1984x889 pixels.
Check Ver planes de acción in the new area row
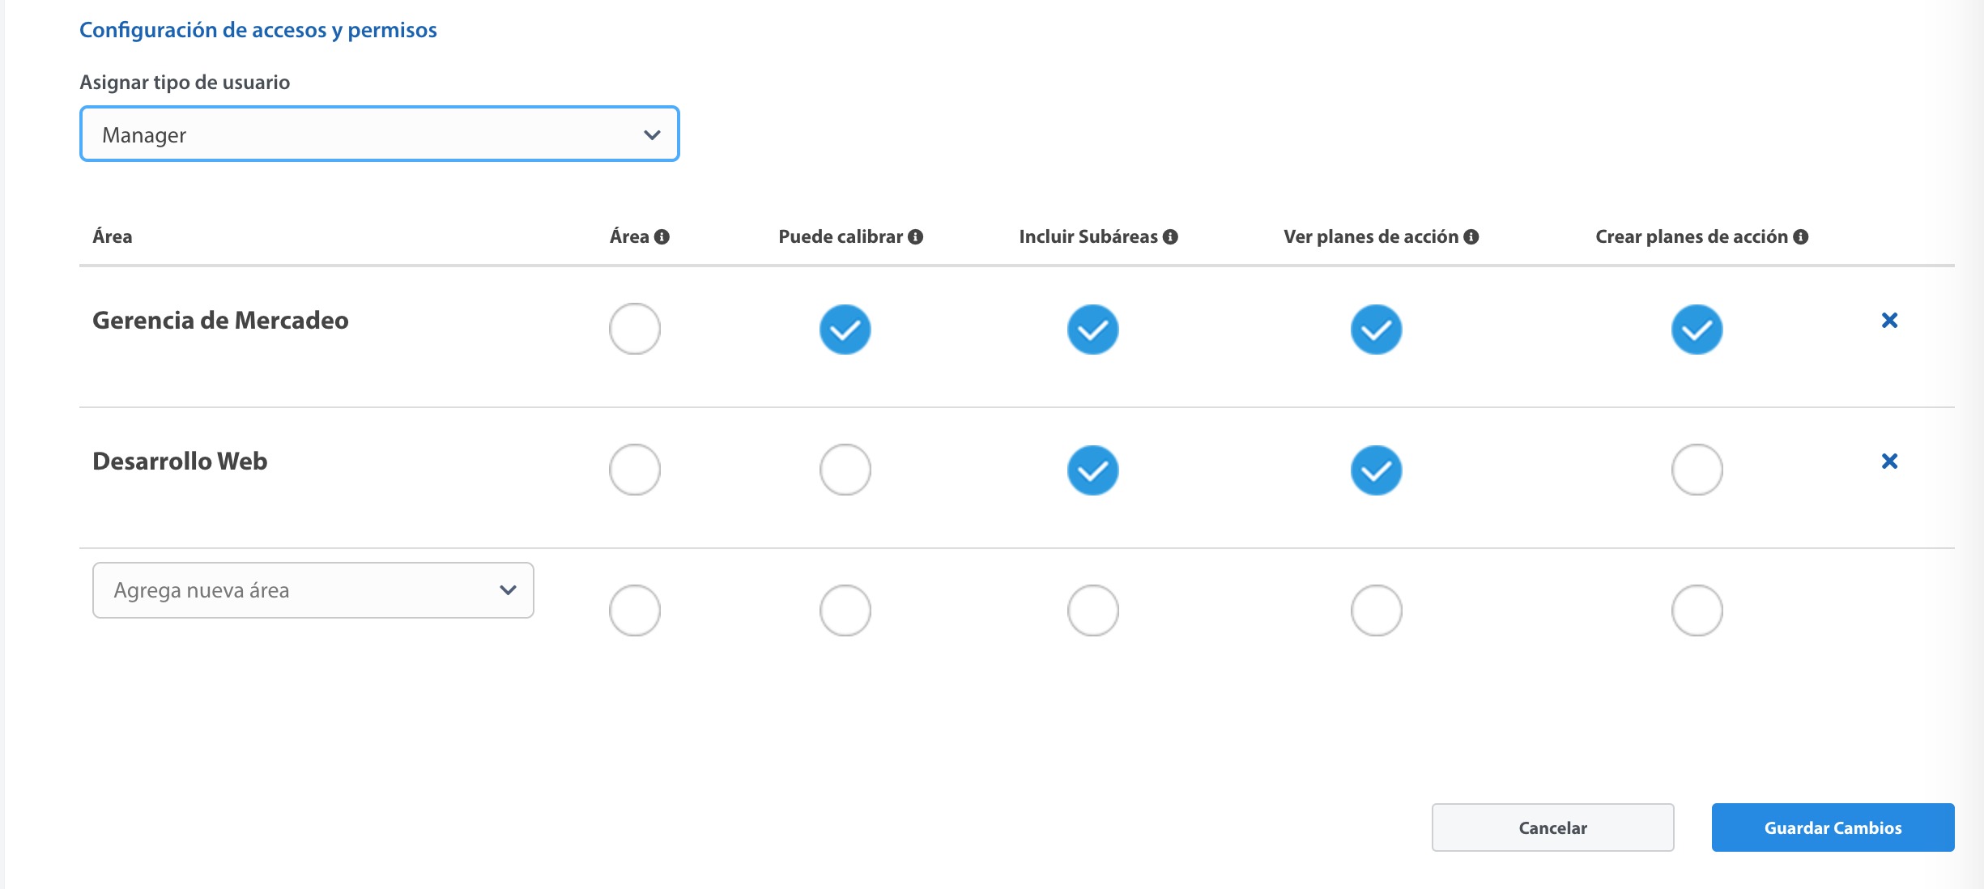(x=1377, y=610)
